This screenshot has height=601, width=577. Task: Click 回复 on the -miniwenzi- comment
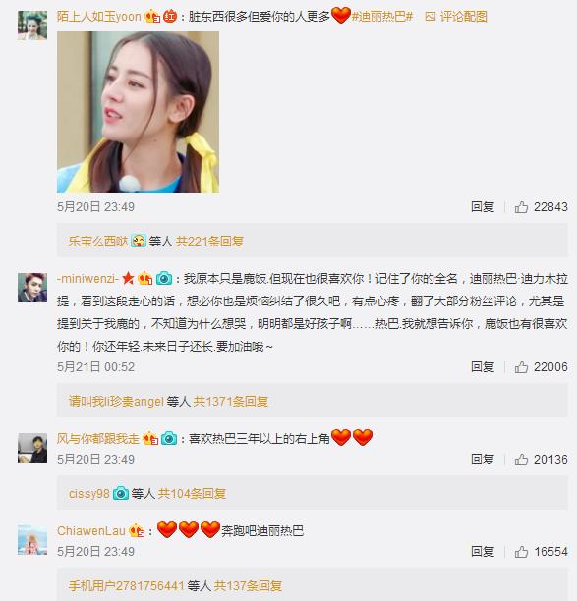click(483, 367)
